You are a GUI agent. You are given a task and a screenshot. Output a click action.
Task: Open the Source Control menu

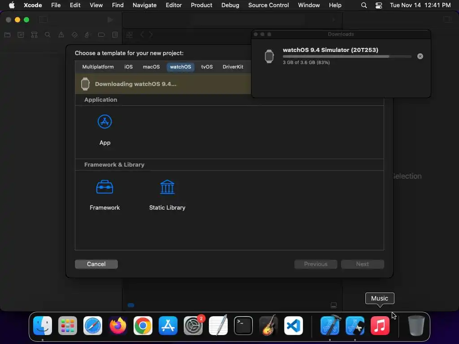point(268,5)
